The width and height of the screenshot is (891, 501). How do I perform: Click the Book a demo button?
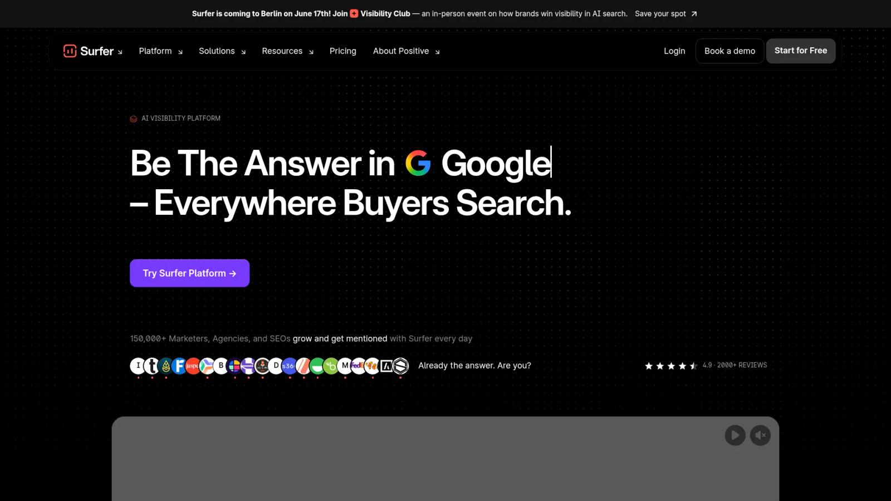730,51
